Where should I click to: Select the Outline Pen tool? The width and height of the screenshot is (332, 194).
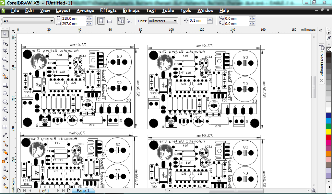[5, 169]
